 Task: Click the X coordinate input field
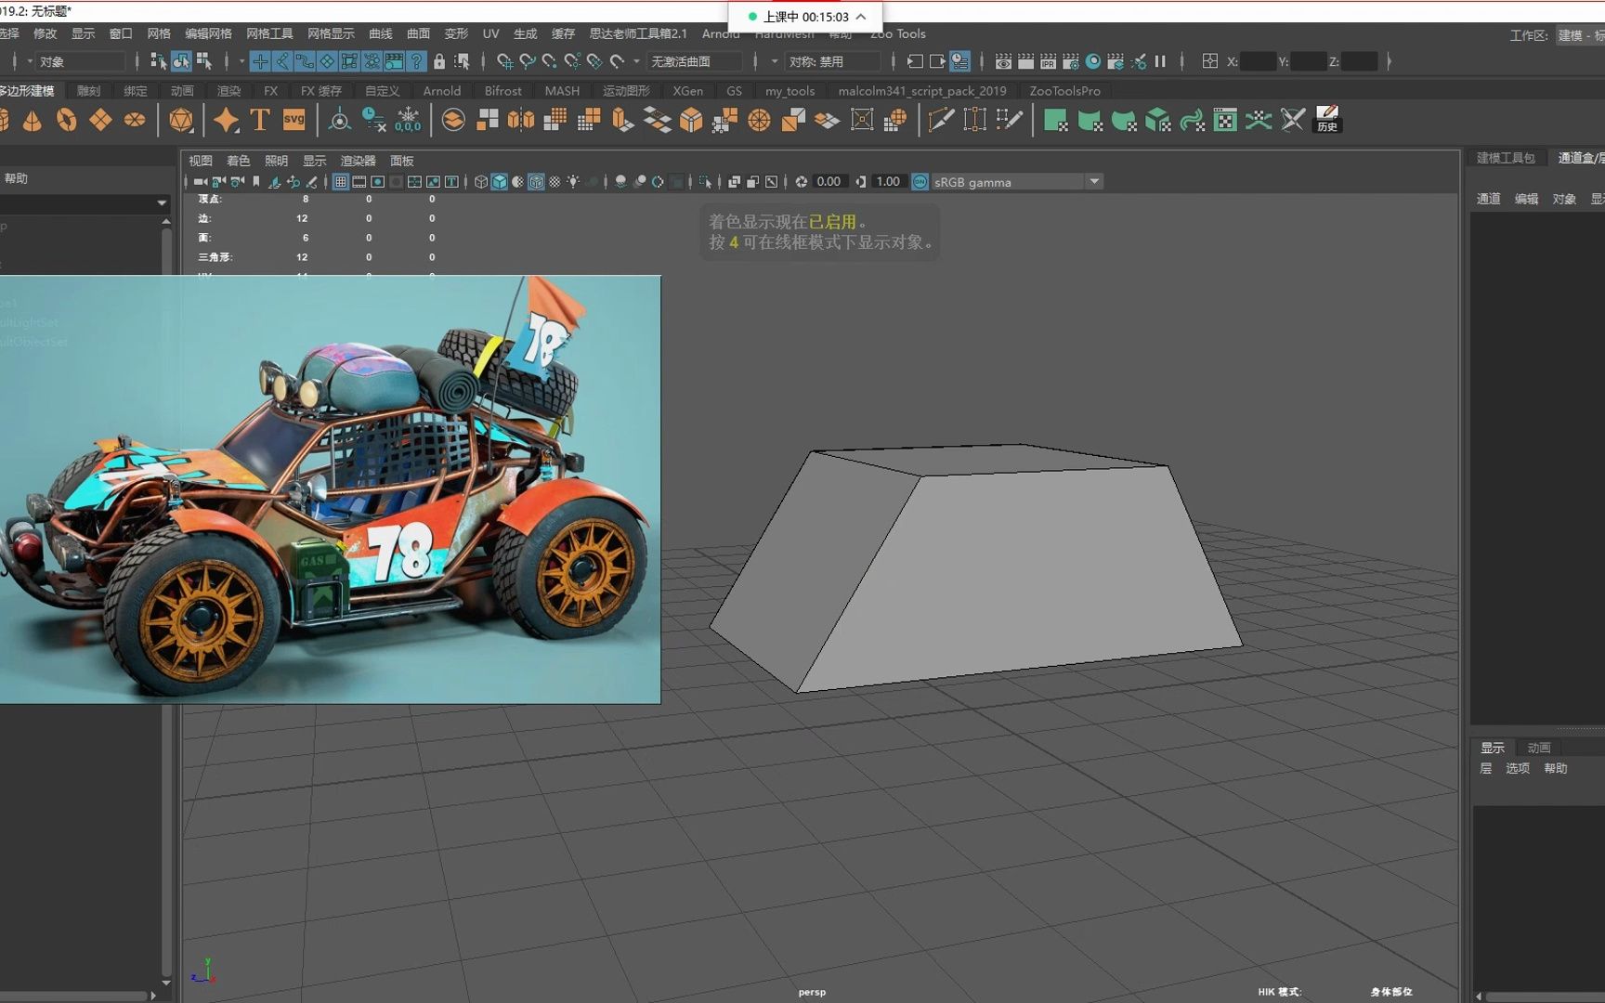pyautogui.click(x=1258, y=61)
